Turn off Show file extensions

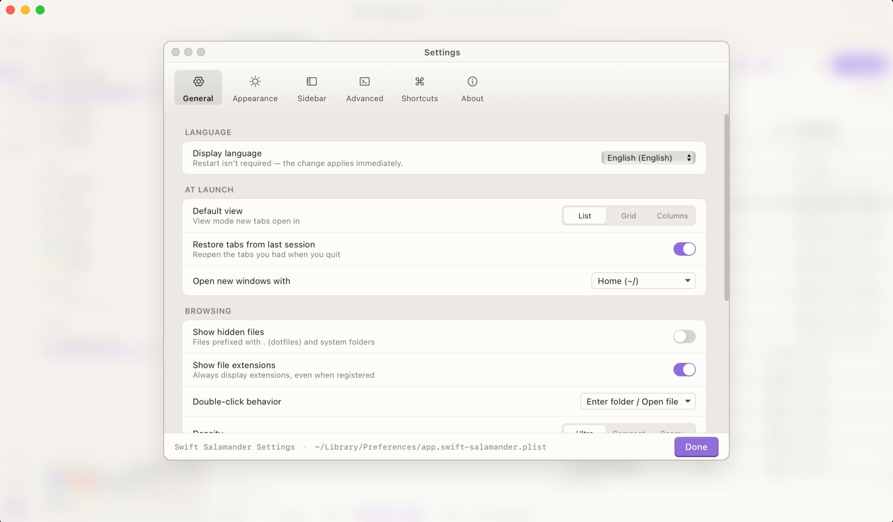(x=684, y=369)
